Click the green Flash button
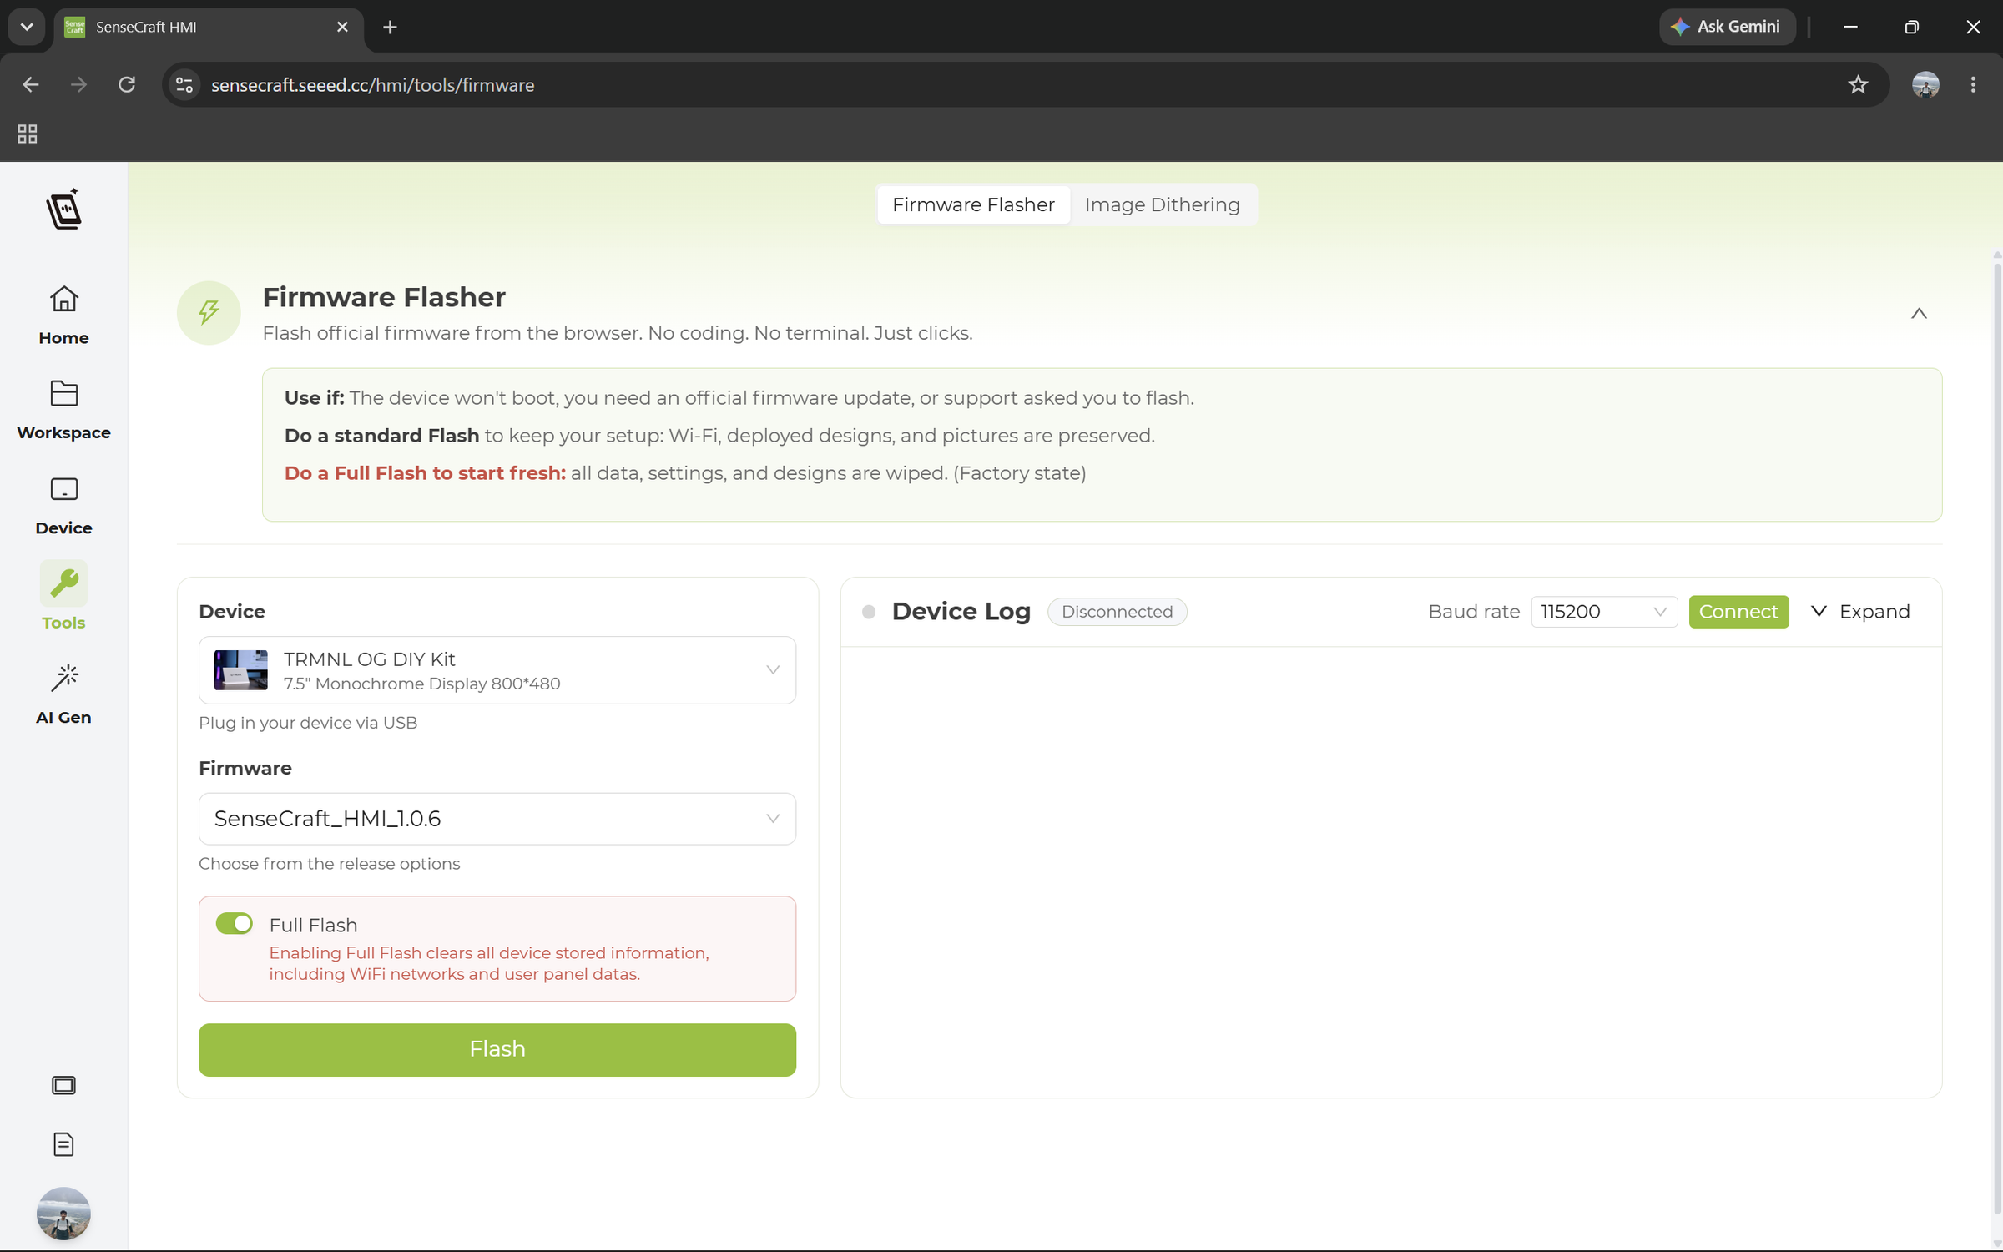 tap(497, 1049)
